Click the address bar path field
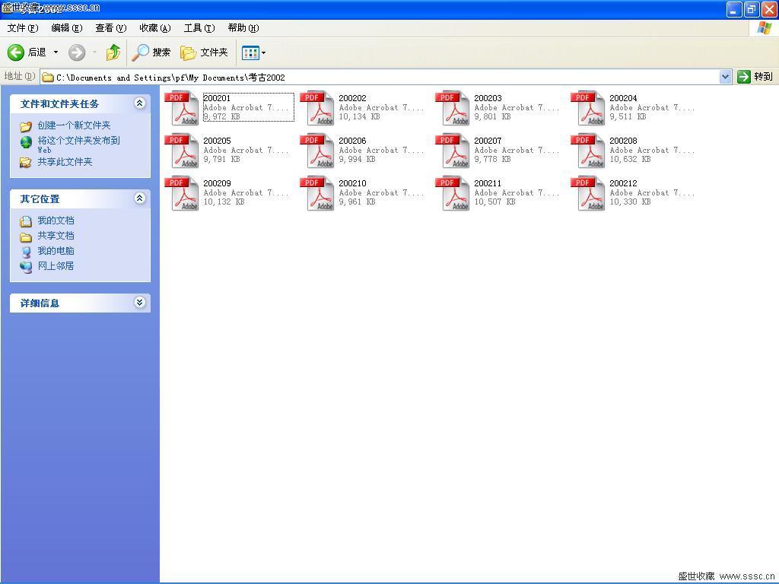Screen dimensions: 779x584 click(380, 77)
